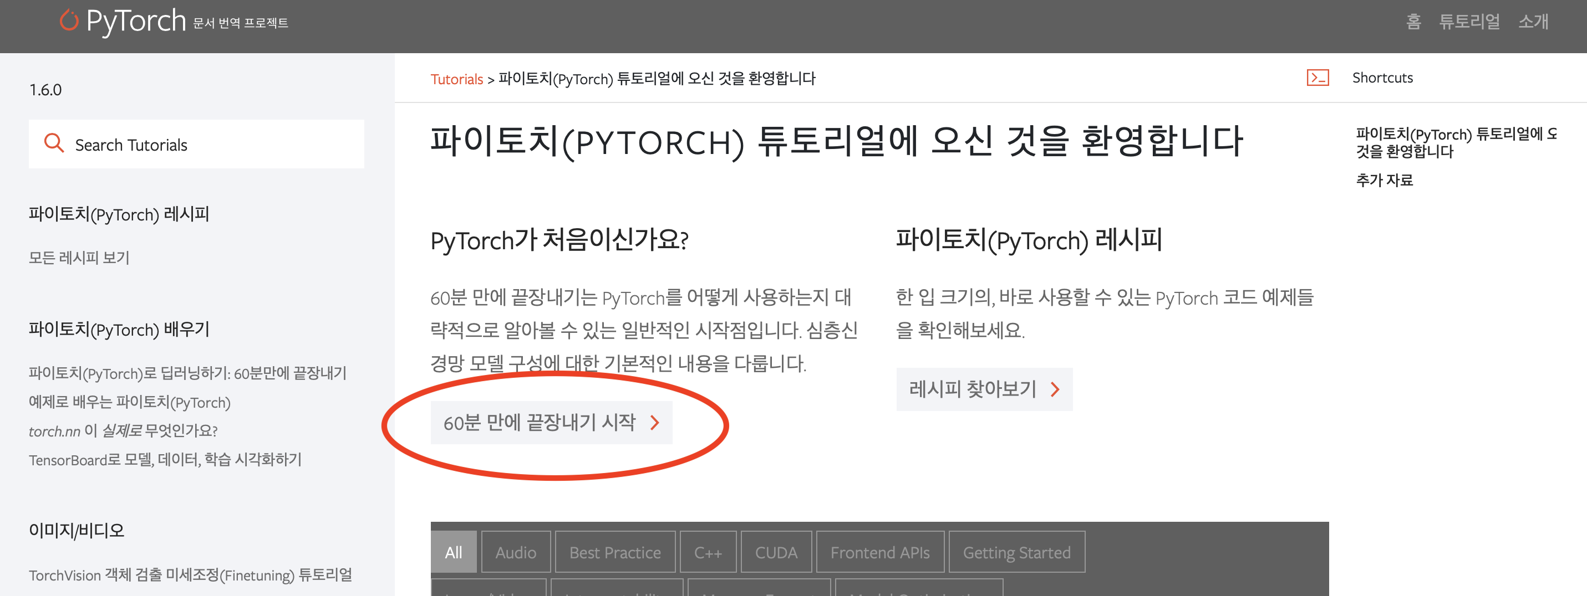Select the Best Practice filter

tap(614, 552)
